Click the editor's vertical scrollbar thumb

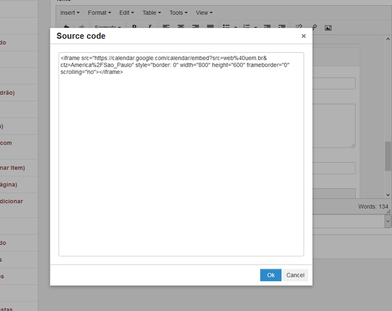point(388,155)
